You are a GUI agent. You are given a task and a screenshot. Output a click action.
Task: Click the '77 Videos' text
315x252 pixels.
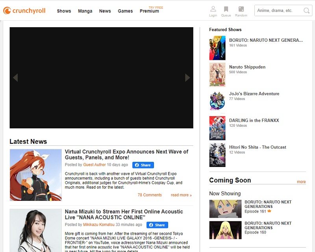[237, 99]
